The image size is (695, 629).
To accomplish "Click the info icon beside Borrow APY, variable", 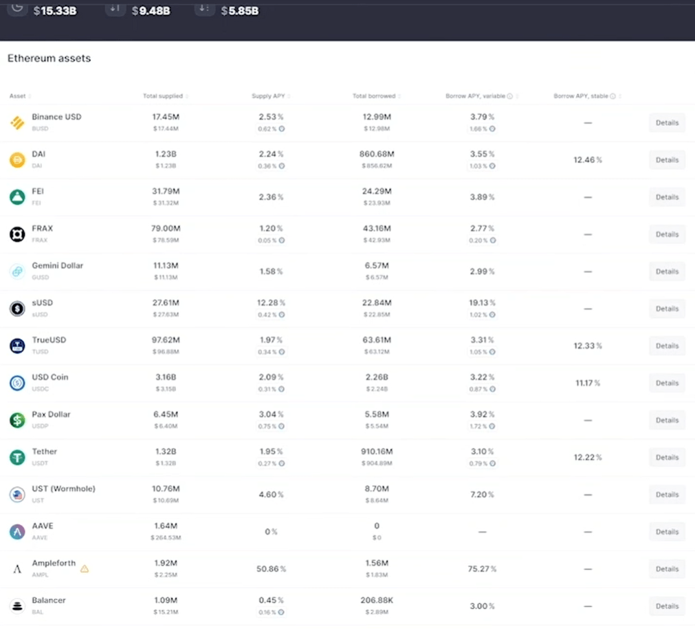I will (x=509, y=96).
